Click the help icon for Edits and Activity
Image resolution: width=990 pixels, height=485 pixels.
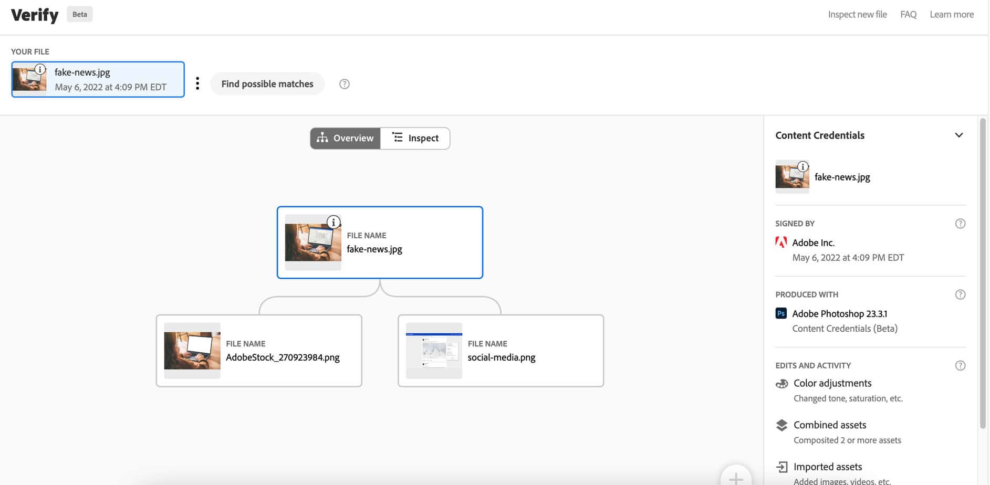pos(960,365)
